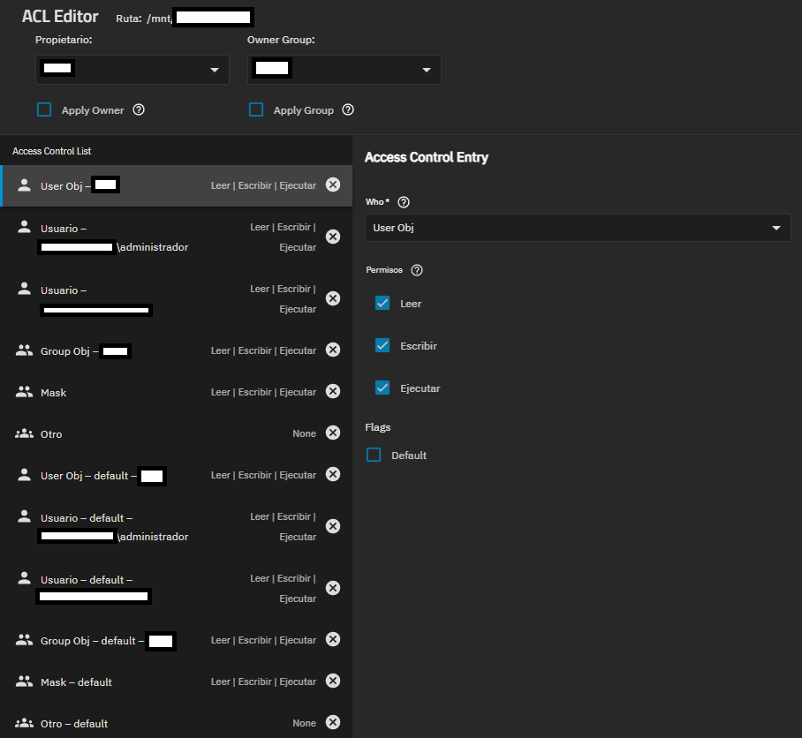Select the Otro – default row
The width and height of the screenshot is (802, 738).
point(177,723)
